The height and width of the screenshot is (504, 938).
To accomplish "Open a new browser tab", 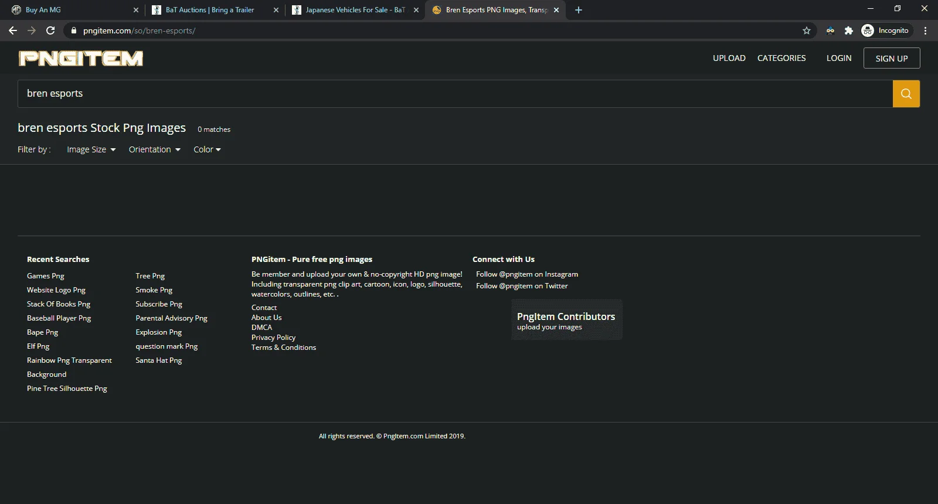I will click(x=579, y=10).
